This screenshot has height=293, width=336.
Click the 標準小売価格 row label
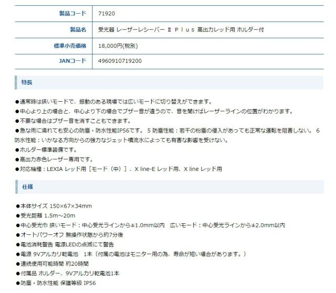tap(70, 46)
